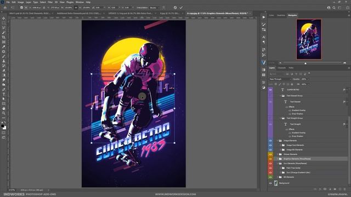Delete layer using the trash icon
This screenshot has height=197, width=351.
(x=345, y=189)
